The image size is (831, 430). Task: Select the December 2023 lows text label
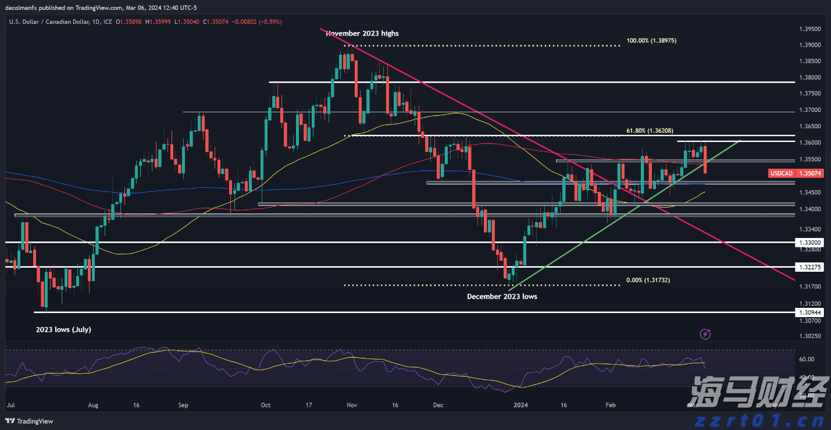pyautogui.click(x=502, y=296)
